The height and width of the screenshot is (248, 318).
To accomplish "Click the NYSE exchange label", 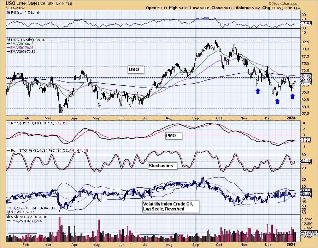I will click(x=68, y=4).
